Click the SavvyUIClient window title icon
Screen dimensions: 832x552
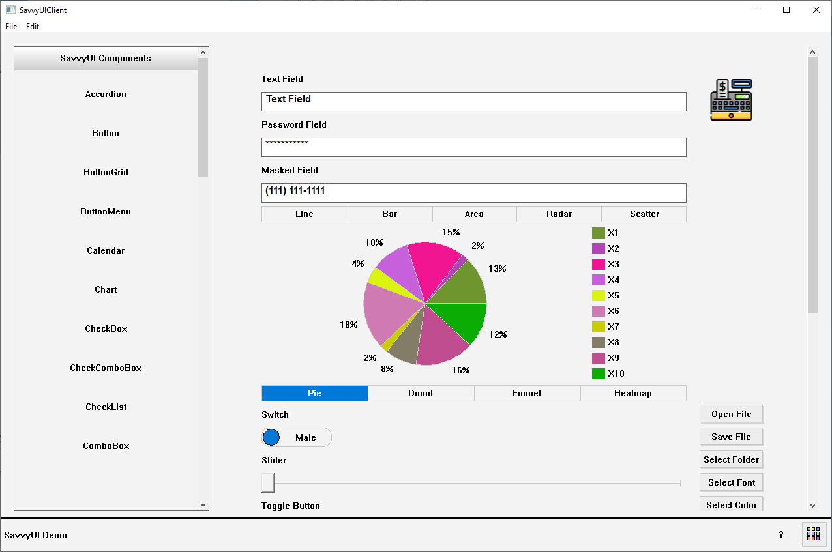pyautogui.click(x=10, y=10)
